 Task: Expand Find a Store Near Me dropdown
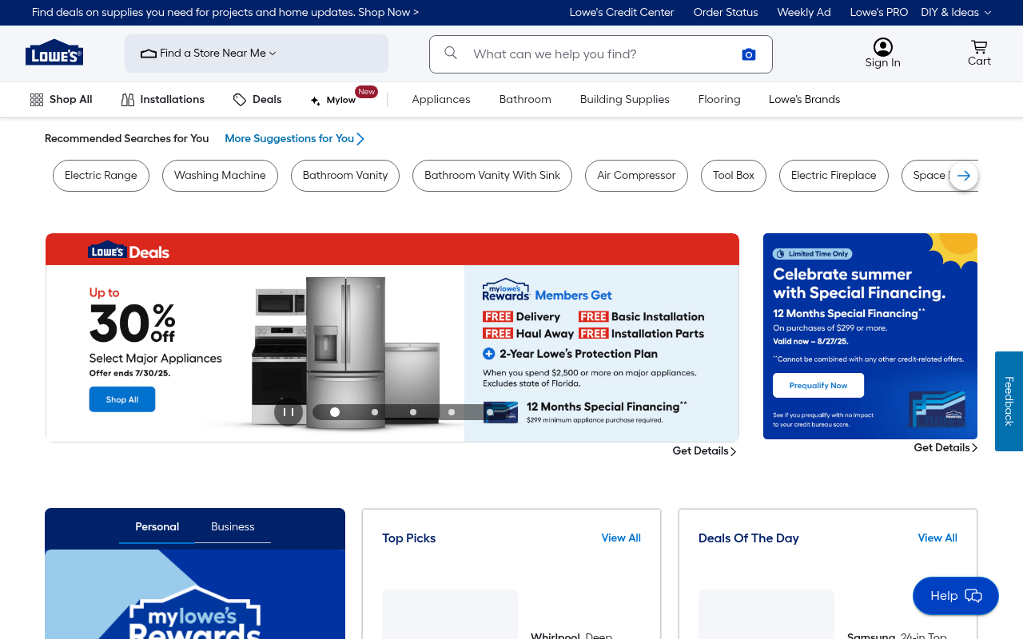(x=257, y=54)
